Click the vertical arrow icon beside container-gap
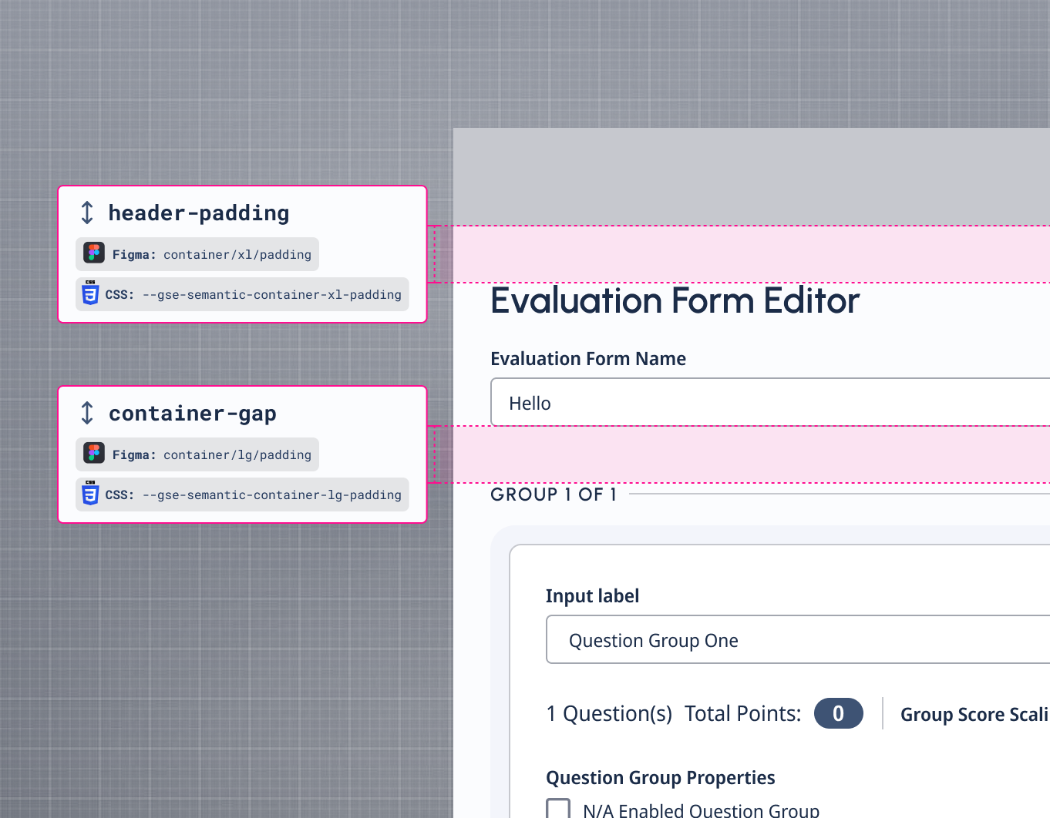Viewport: 1050px width, 818px height. [x=87, y=413]
